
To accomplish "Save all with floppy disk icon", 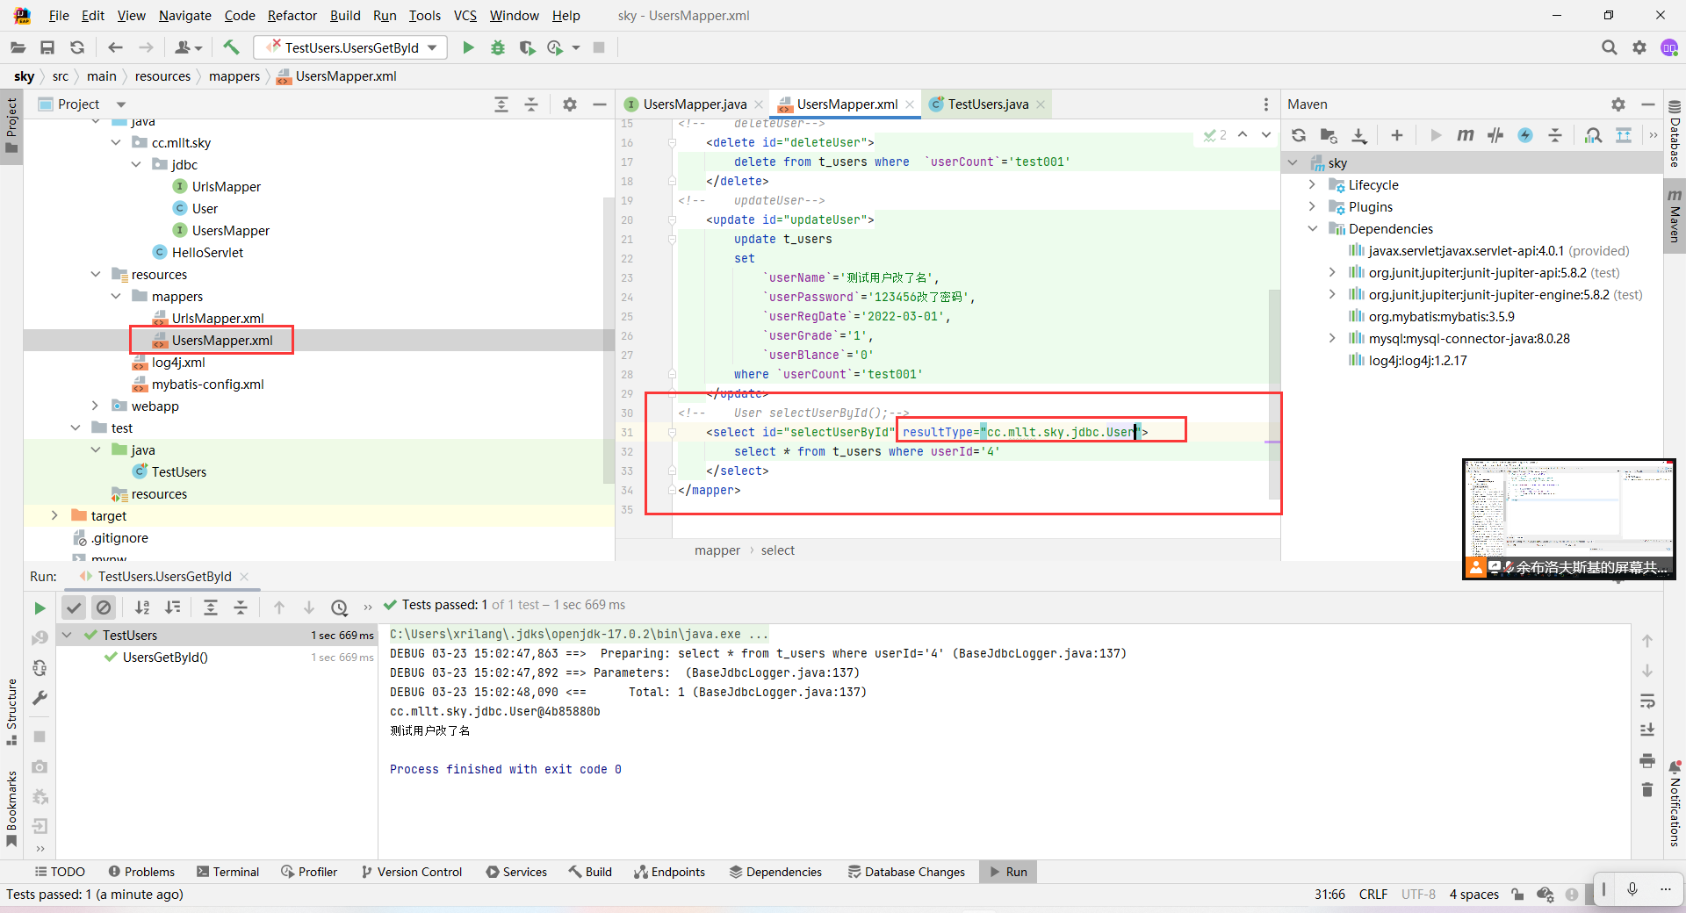I will [47, 47].
